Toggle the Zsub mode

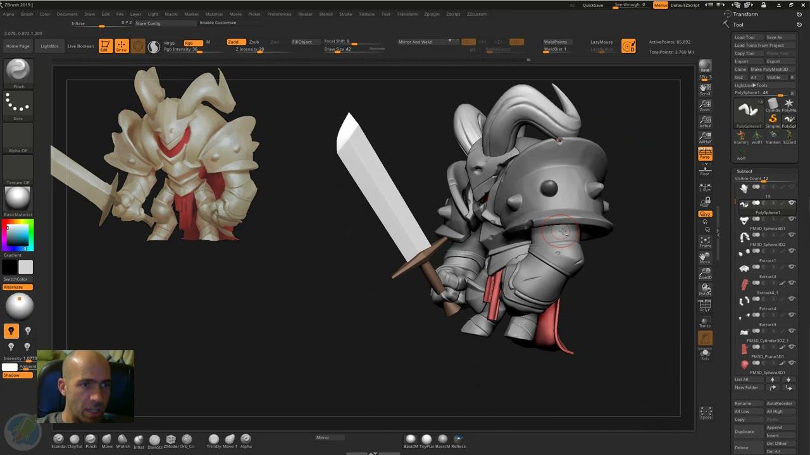(x=254, y=42)
